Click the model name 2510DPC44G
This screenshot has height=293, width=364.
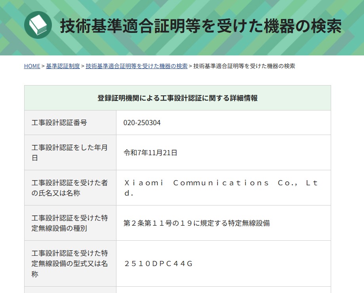point(158,263)
